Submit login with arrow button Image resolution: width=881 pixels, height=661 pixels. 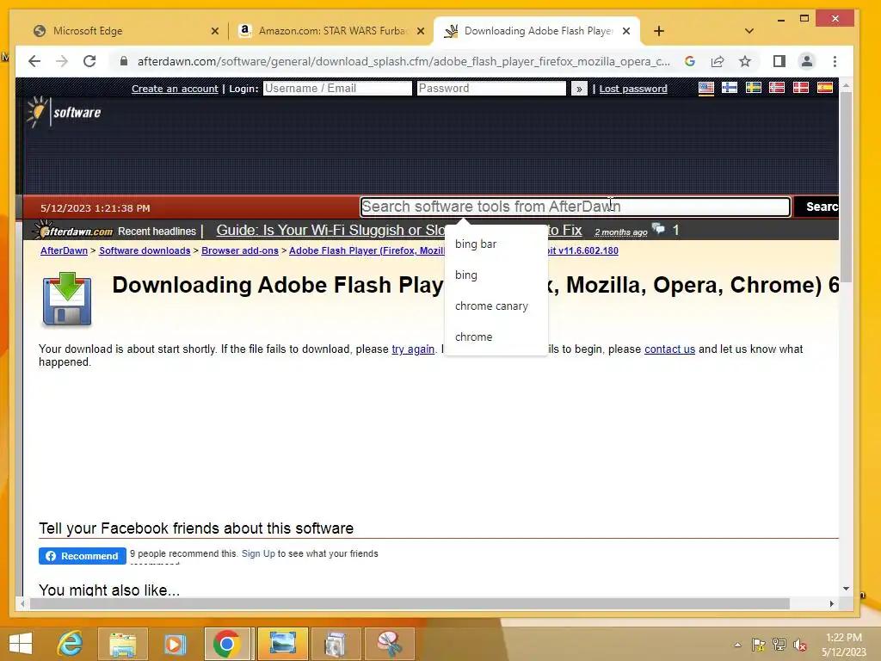(579, 89)
